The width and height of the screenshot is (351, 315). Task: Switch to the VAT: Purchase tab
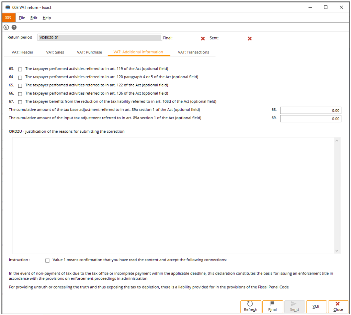[x=89, y=52]
